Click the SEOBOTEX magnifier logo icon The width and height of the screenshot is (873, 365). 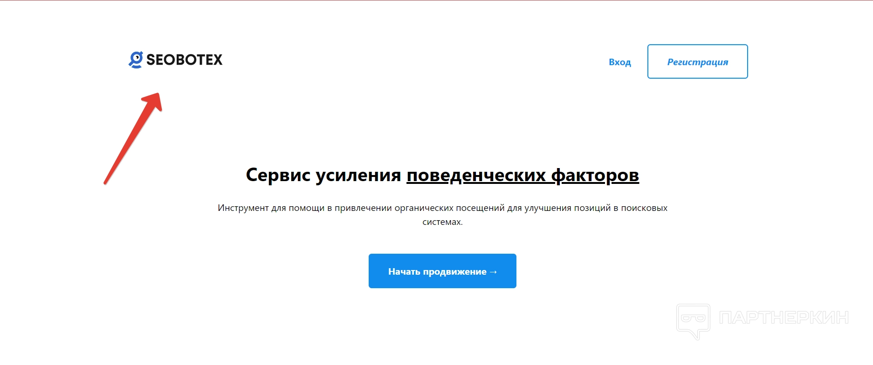coord(136,60)
